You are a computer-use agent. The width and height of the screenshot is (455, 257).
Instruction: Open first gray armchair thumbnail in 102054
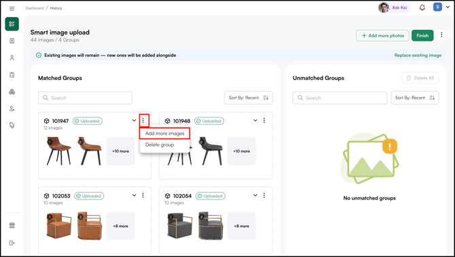point(180,226)
